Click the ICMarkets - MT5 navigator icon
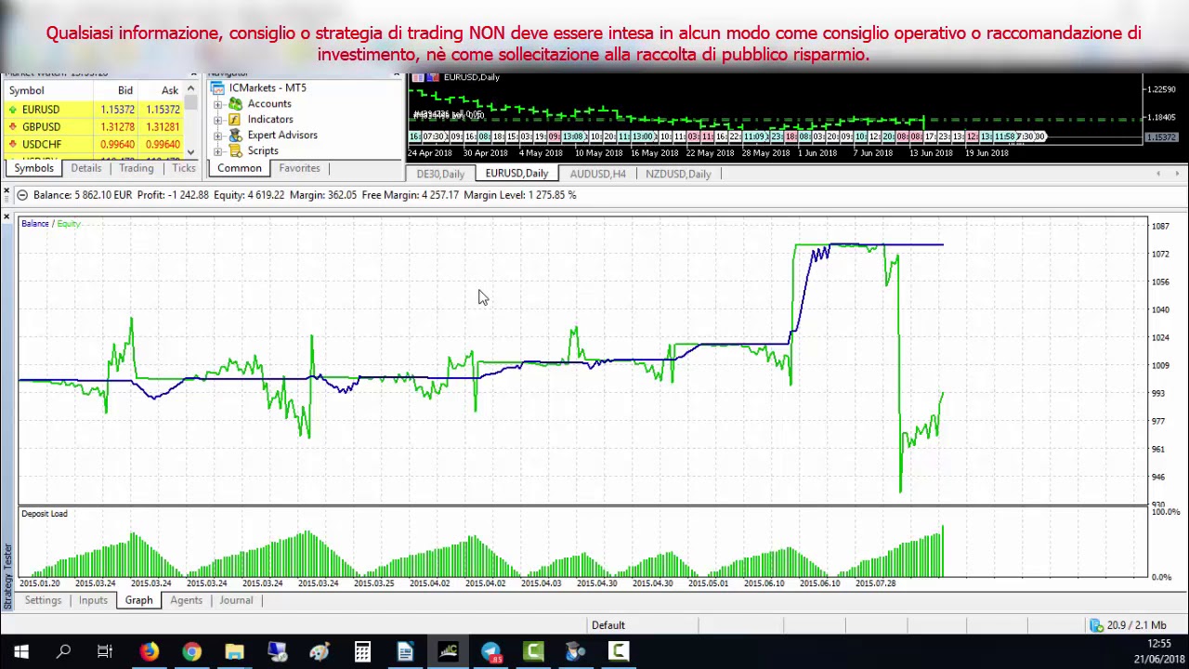 (x=217, y=87)
